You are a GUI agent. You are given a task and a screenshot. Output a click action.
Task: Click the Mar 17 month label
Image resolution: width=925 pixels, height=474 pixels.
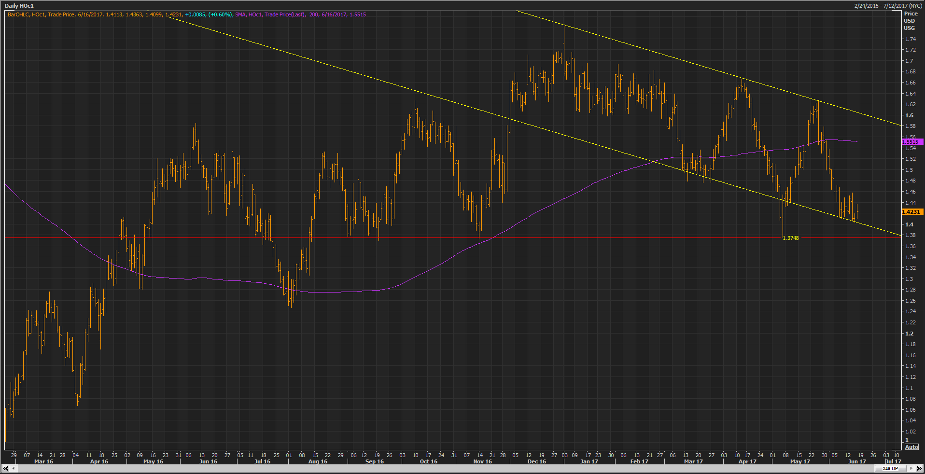click(x=693, y=461)
